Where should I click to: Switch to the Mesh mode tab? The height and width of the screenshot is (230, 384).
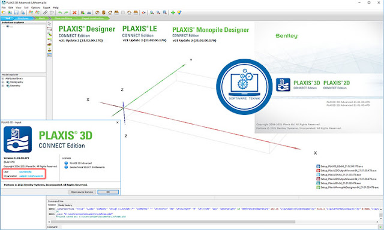point(41,19)
